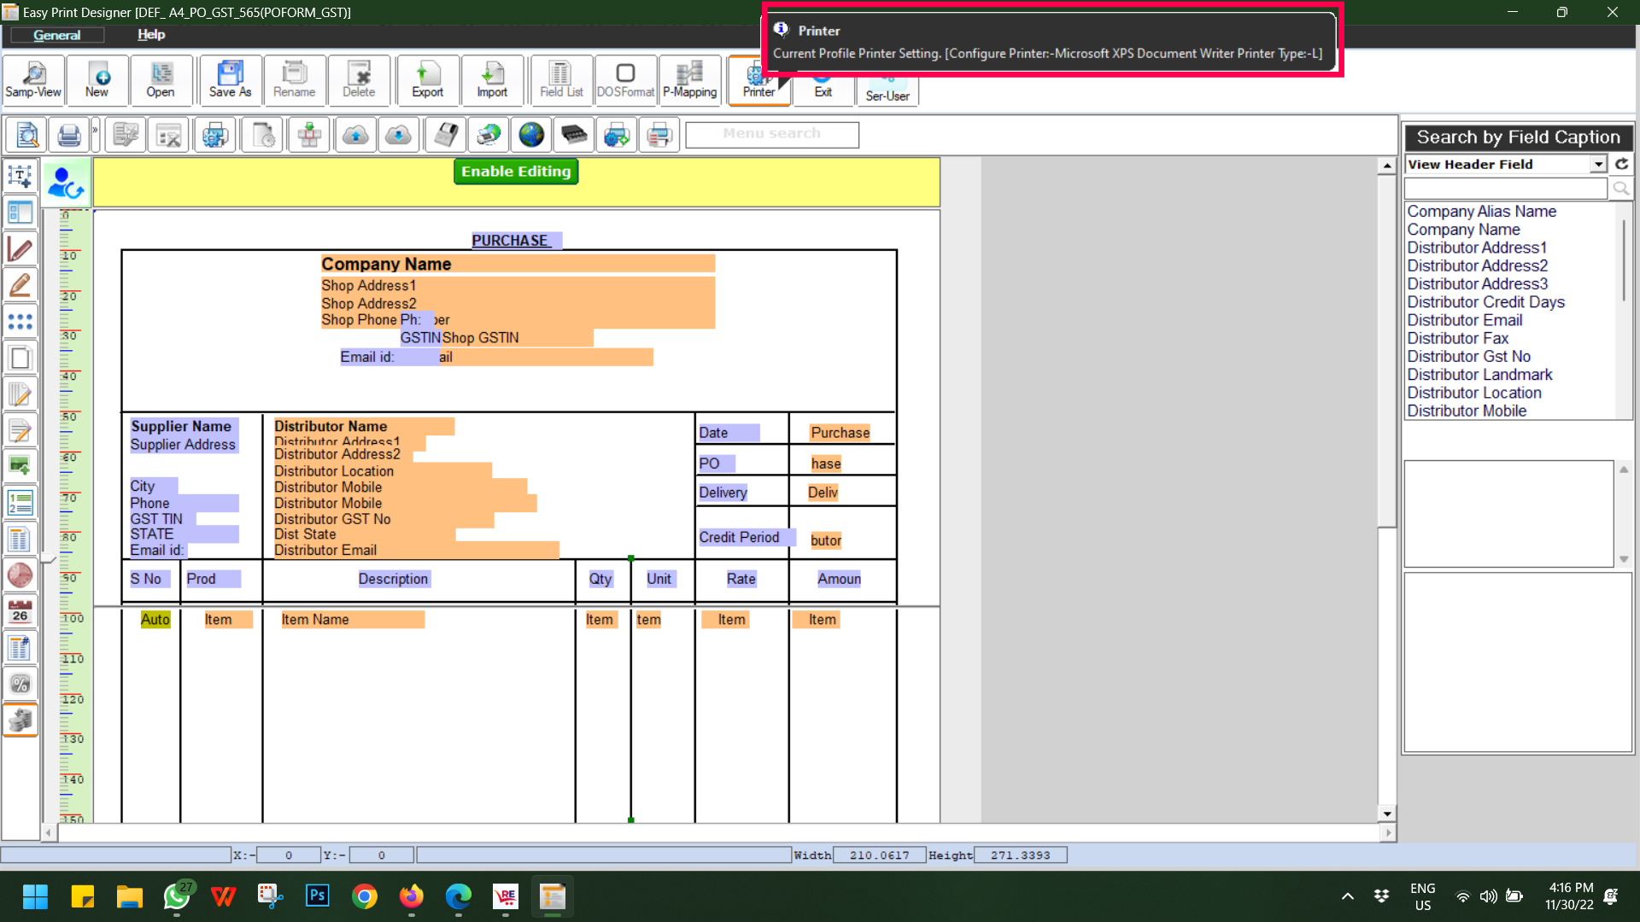
Task: Click the globe icon in toolbar
Action: coord(531,135)
